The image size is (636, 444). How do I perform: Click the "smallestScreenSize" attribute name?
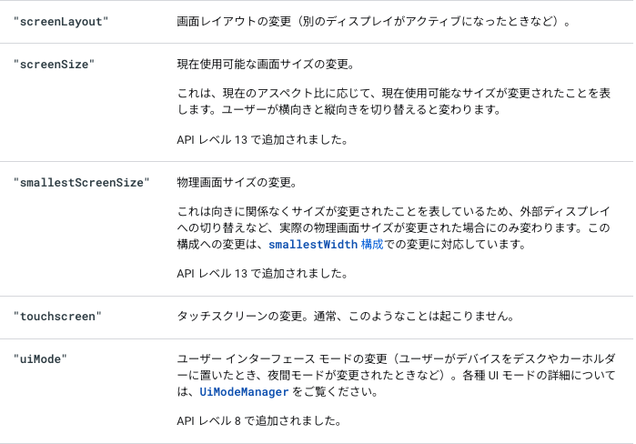click(82, 183)
